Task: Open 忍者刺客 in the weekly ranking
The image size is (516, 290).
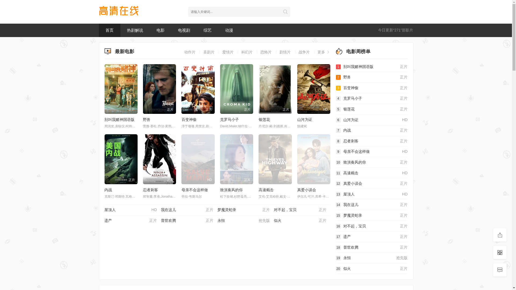Action: click(350, 141)
